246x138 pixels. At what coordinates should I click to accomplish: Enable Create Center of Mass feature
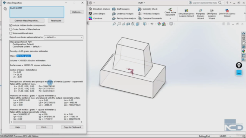pos(11,29)
